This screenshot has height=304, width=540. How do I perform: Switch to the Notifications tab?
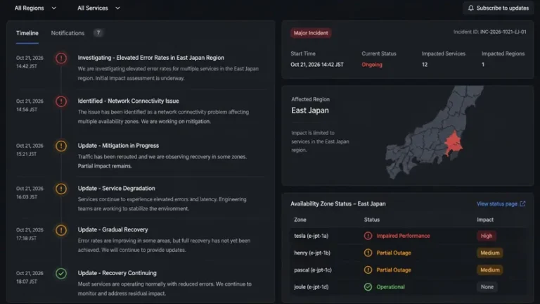coord(67,33)
